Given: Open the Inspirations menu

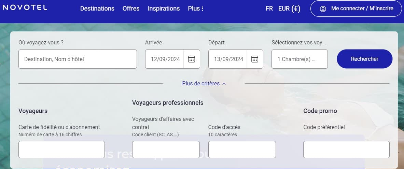Looking at the screenshot, I should [x=164, y=9].
